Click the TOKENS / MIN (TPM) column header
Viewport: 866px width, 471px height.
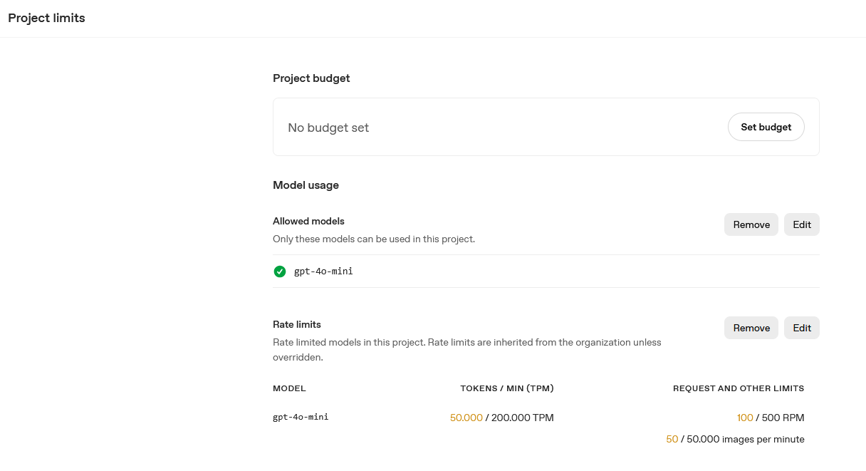click(x=507, y=388)
